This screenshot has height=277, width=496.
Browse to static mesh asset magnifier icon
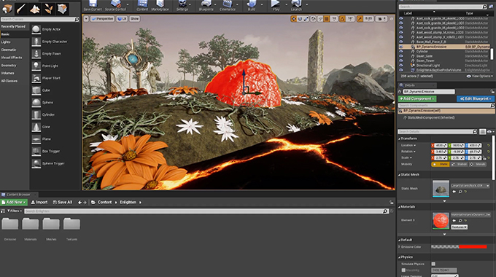pyautogui.click(x=460, y=192)
